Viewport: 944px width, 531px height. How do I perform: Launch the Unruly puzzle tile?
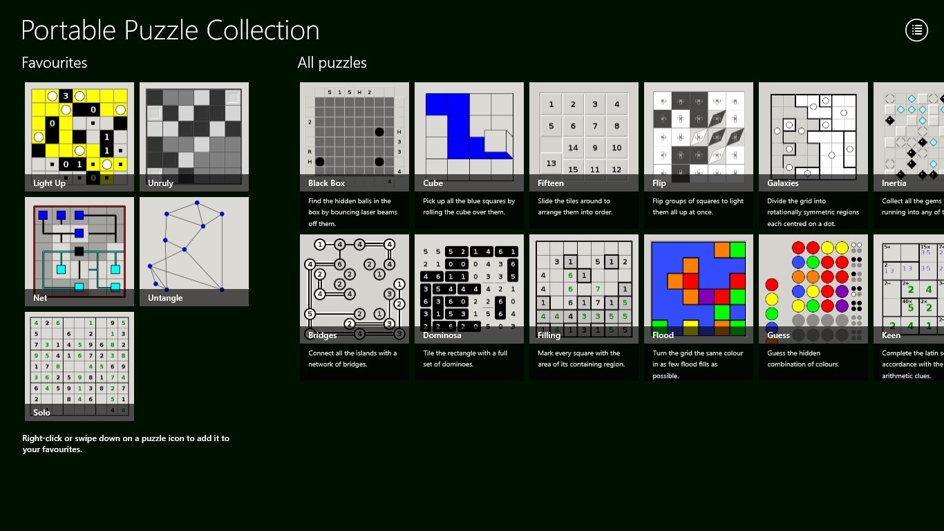(194, 137)
